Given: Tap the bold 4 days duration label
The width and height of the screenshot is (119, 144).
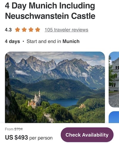Looking at the screenshot, I should [x=12, y=41].
